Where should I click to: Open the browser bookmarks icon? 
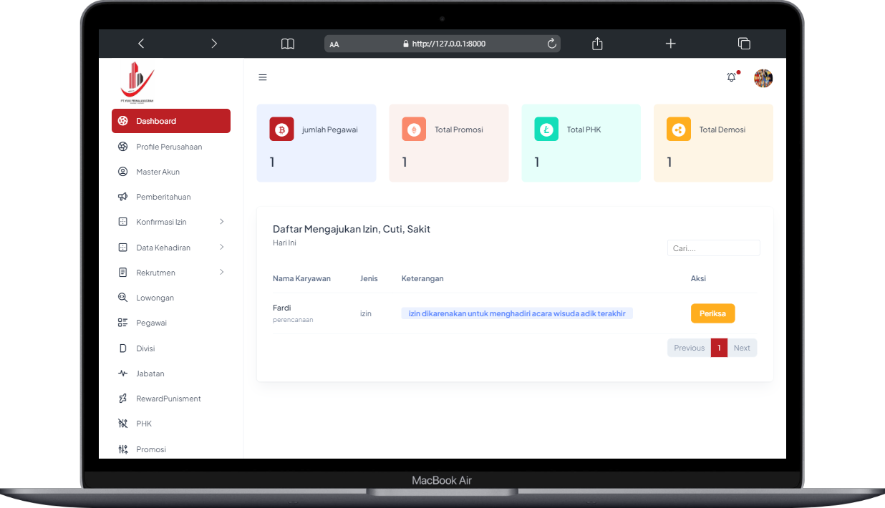click(288, 44)
